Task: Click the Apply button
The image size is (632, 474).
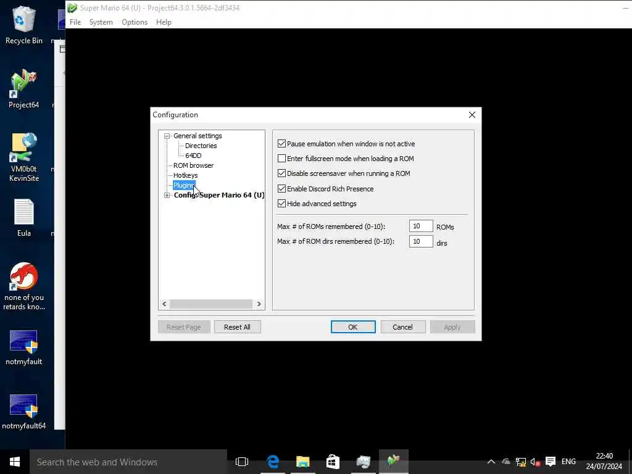Action: pos(452,327)
